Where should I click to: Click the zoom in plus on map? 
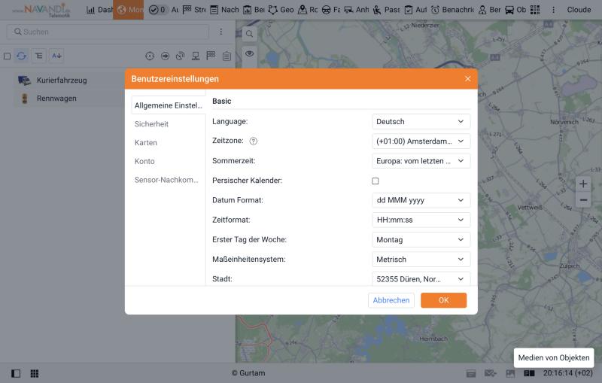582,184
